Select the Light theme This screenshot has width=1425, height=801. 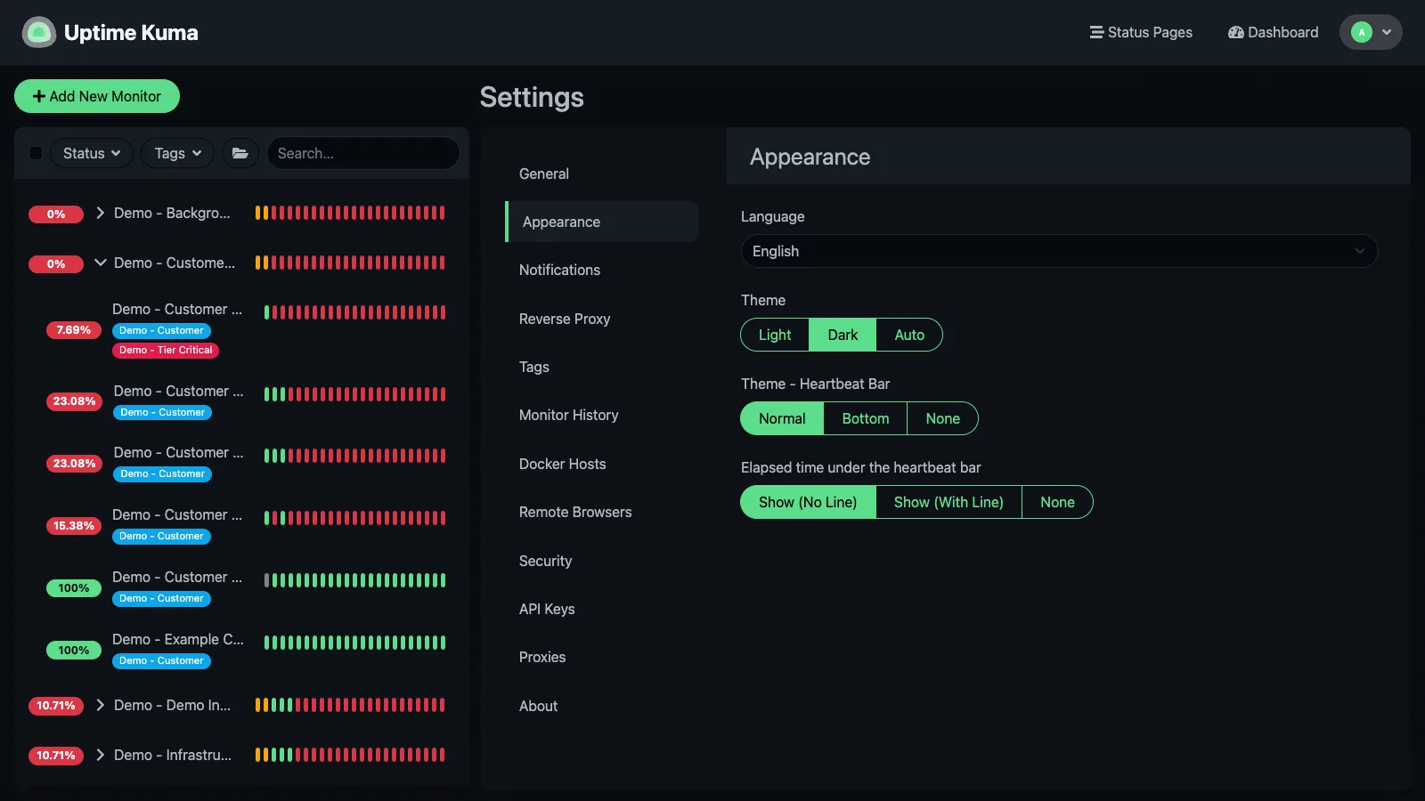click(x=775, y=335)
